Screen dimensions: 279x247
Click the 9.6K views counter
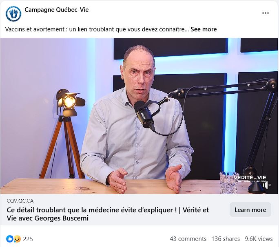click(259, 238)
